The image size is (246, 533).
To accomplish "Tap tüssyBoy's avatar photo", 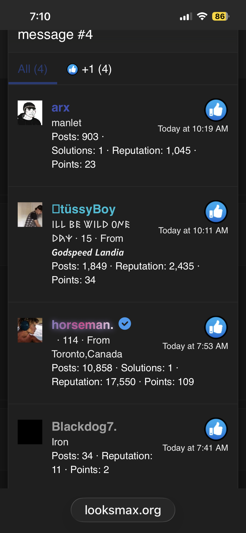I will pos(30,215).
